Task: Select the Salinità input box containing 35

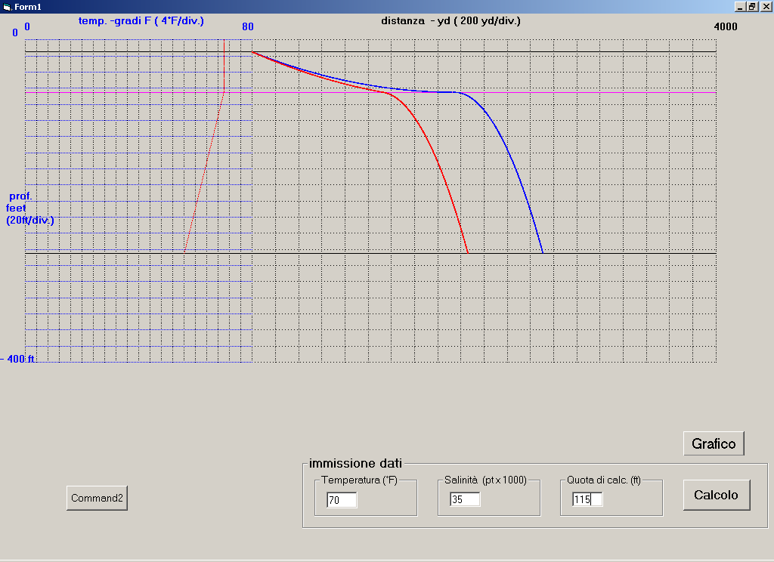Action: tap(465, 499)
